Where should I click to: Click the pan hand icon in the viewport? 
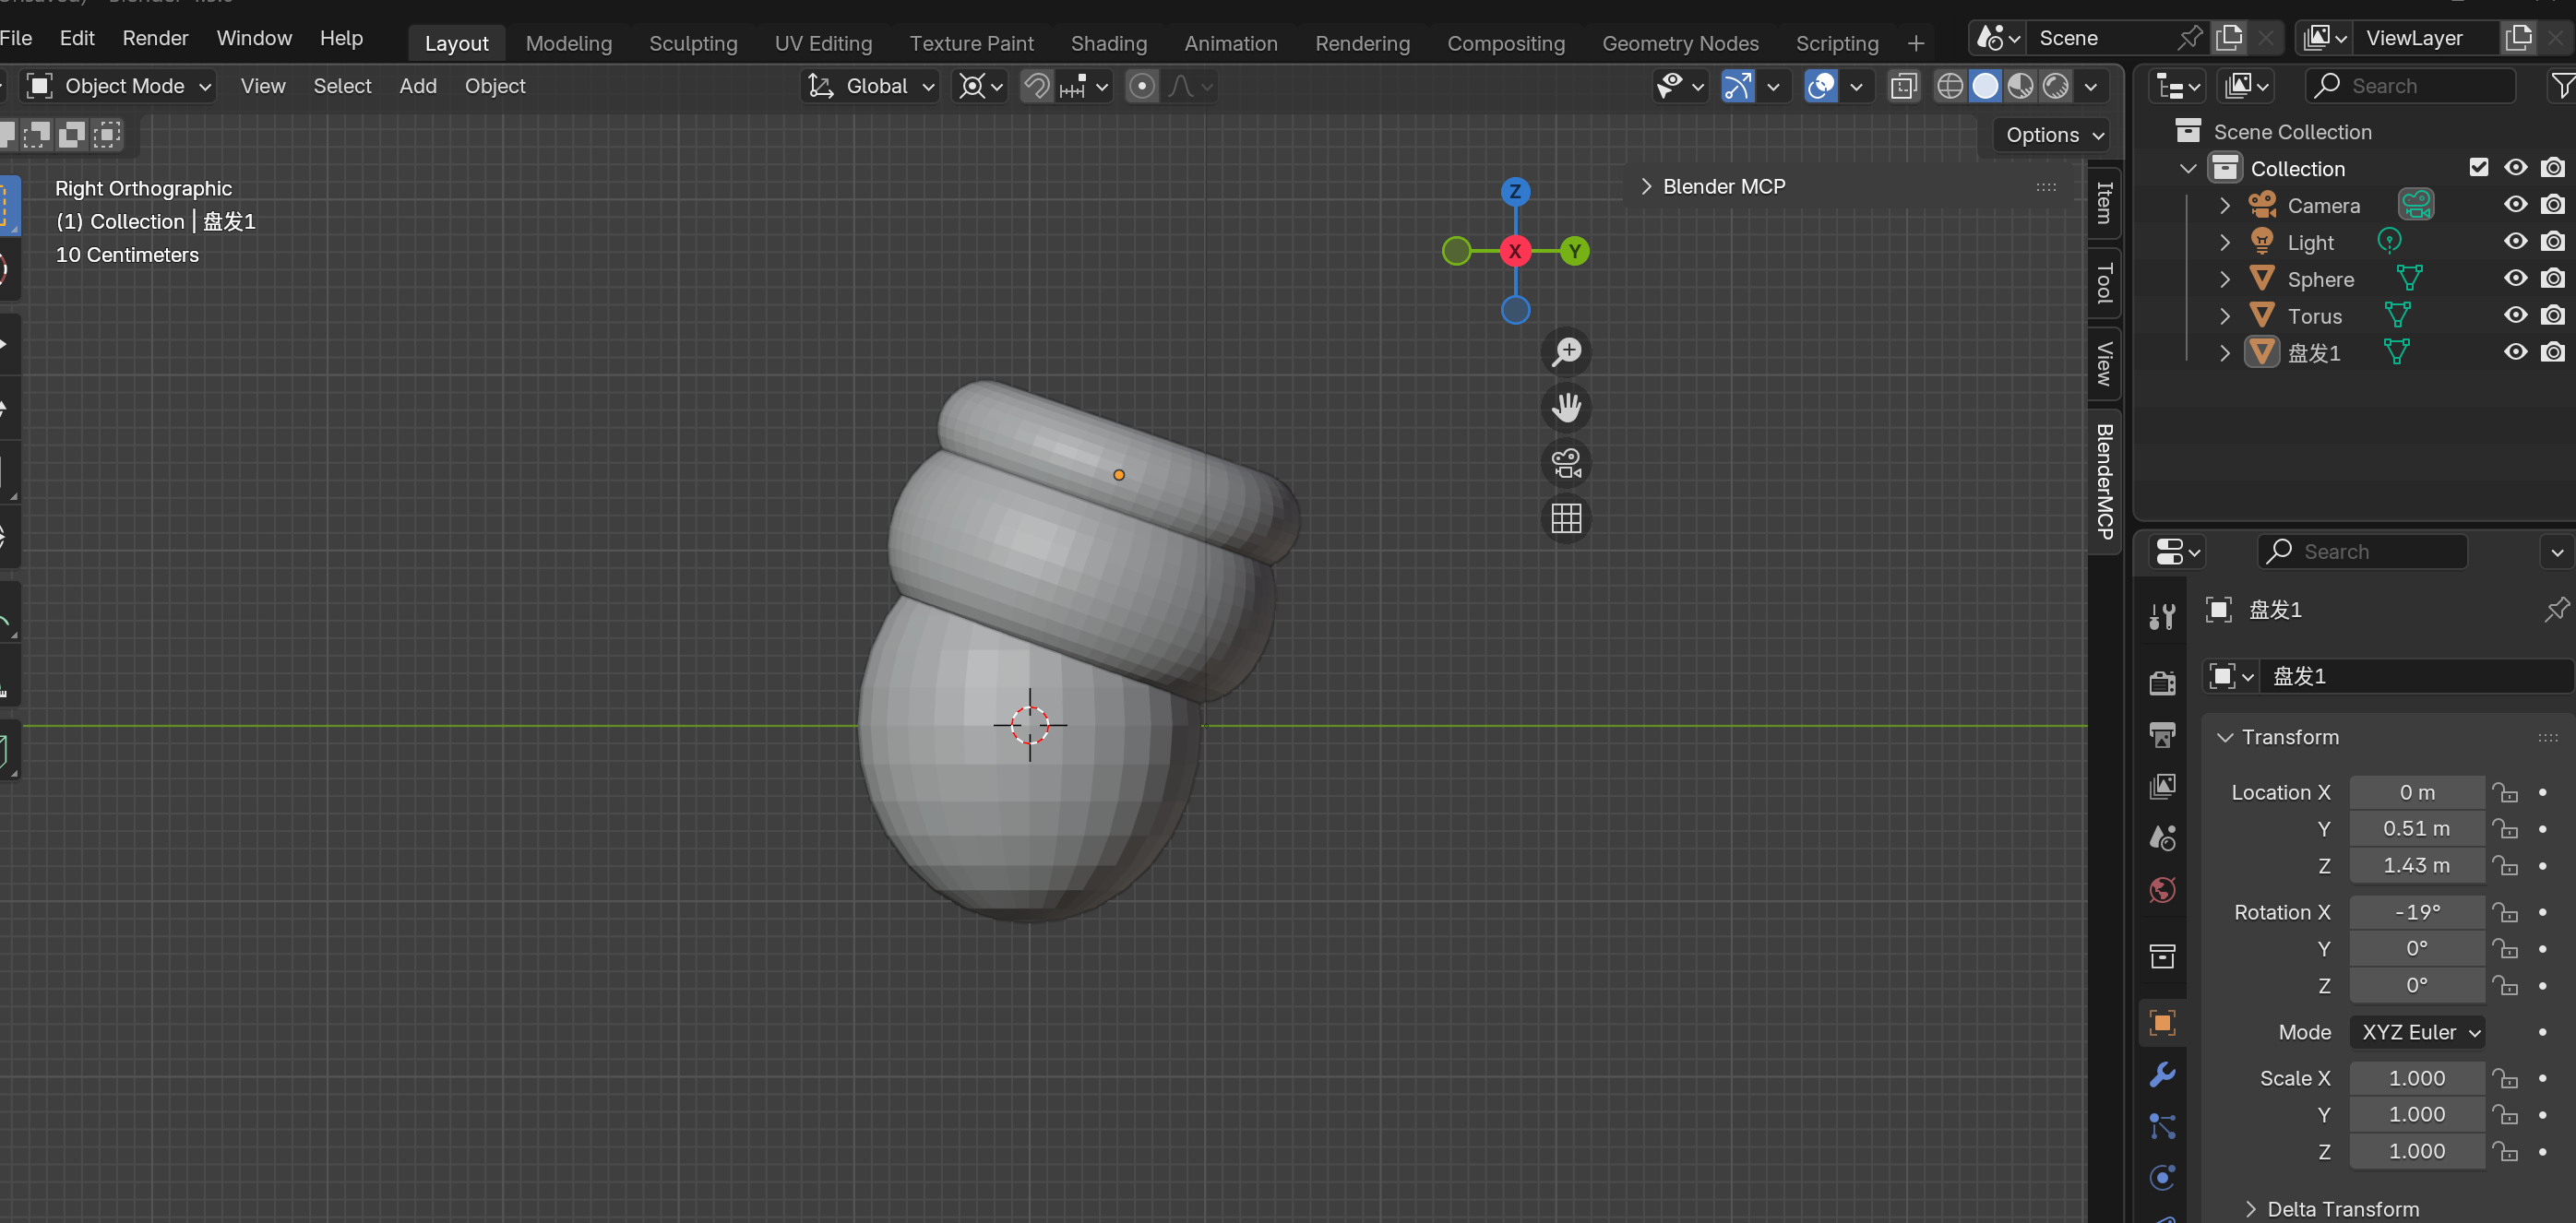pyautogui.click(x=1566, y=407)
